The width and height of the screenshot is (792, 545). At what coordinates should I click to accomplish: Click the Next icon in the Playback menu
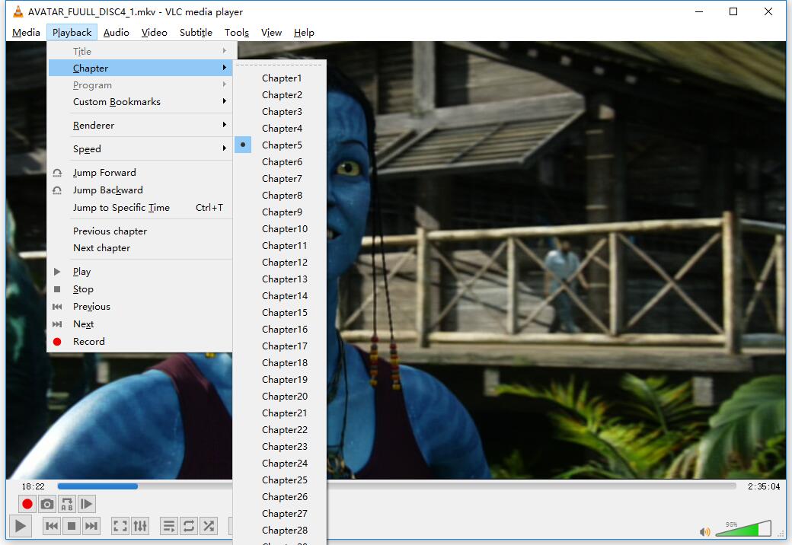coord(57,324)
